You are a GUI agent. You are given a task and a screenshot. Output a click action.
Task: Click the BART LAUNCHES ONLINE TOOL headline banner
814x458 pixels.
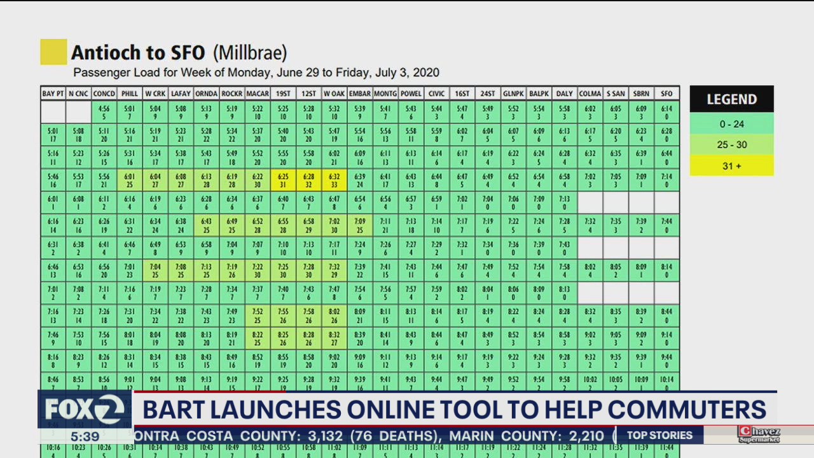454,409
